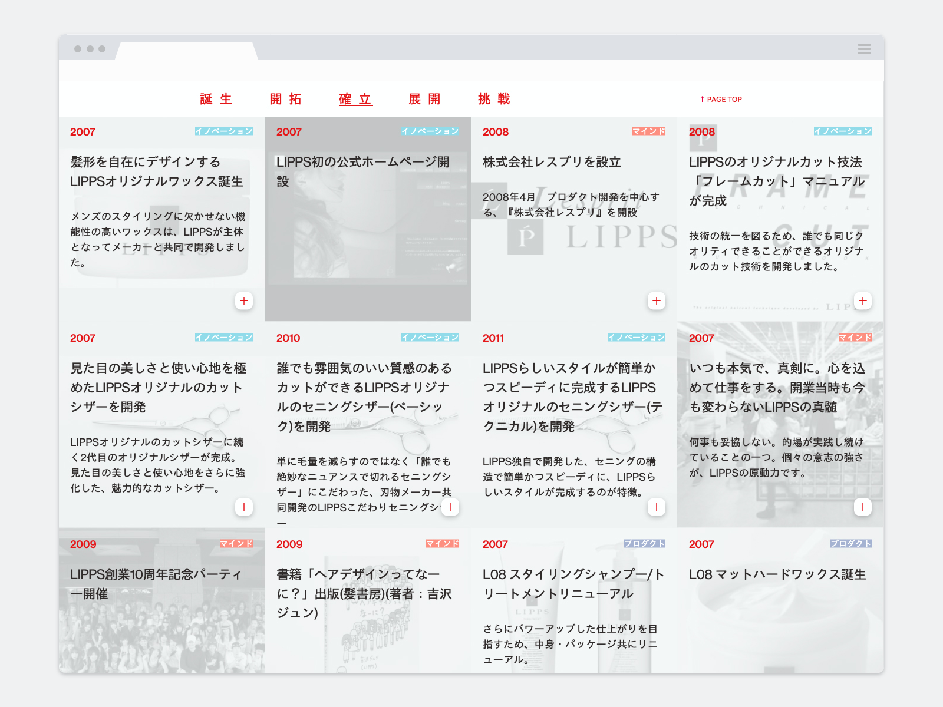
Task: Open the LIPPS創業10周年記念パーティー card
Action: coord(161,600)
